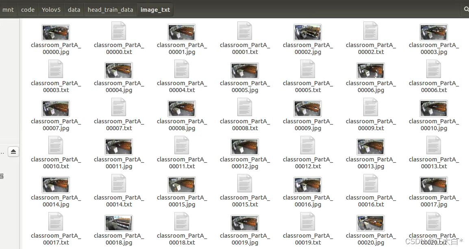Select text file icon classroom_PartA_00019.txt

pos(308,221)
